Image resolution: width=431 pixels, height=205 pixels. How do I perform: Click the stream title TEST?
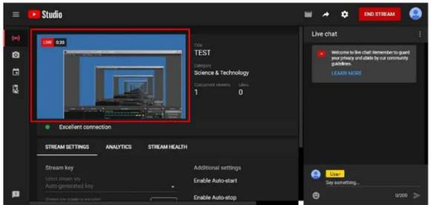pyautogui.click(x=202, y=53)
